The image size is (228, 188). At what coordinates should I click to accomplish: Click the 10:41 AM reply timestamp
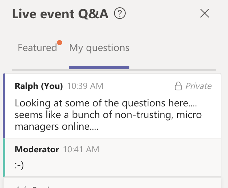[81, 149]
